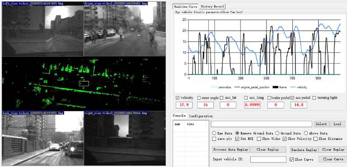
Task: Select the Realtime Curve tab
Action: click(186, 7)
